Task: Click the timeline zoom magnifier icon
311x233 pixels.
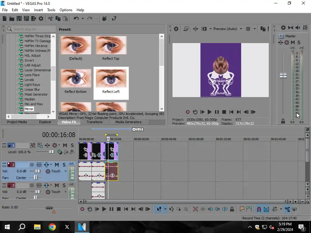Action: [307, 202]
